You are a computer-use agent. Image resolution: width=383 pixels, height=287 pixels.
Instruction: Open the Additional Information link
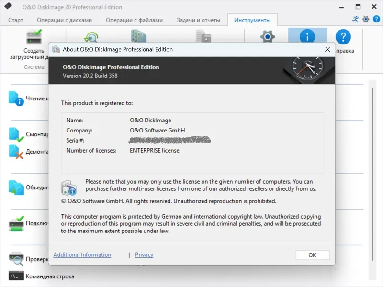click(x=82, y=254)
